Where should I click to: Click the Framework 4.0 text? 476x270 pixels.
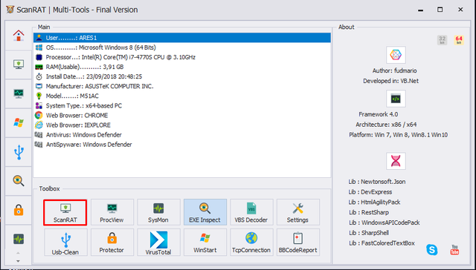(x=379, y=114)
